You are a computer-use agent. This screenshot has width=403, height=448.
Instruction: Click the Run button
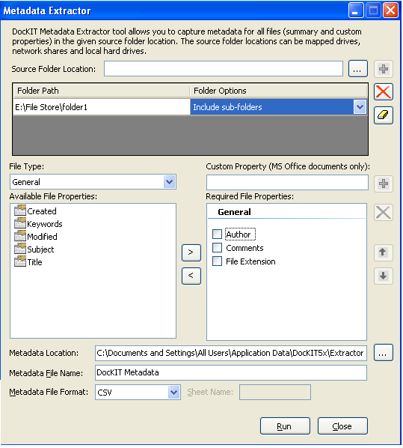(285, 426)
